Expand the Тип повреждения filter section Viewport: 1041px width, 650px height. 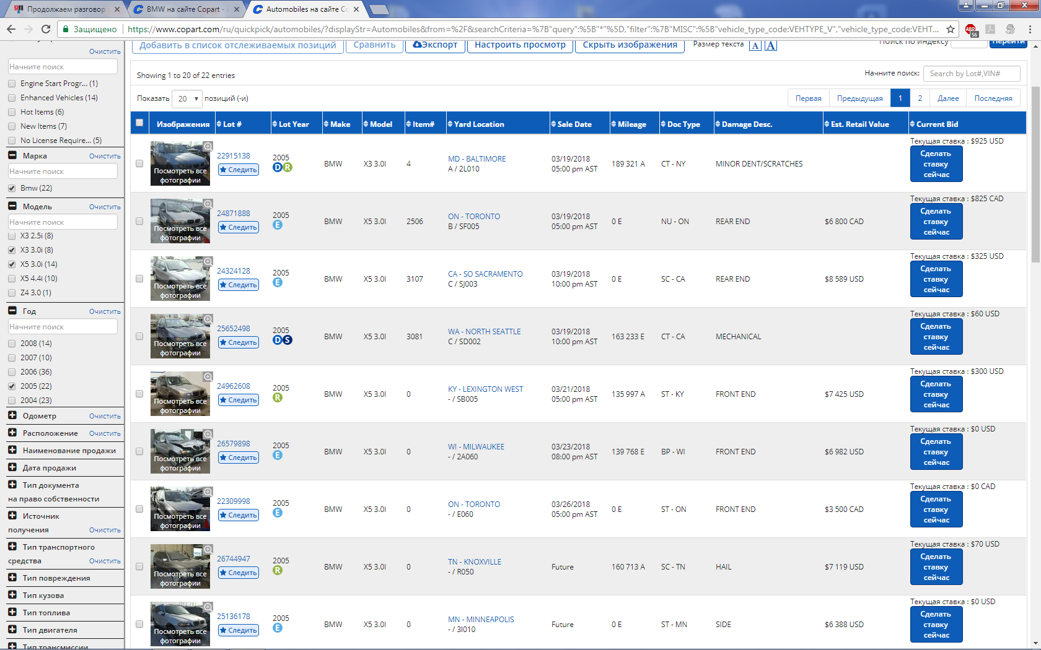pyautogui.click(x=12, y=578)
